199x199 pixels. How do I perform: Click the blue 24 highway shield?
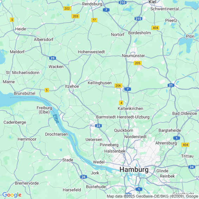pos(192,167)
